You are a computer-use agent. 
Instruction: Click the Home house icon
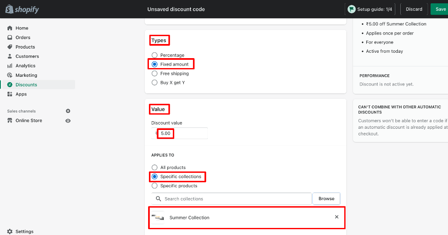click(10, 28)
